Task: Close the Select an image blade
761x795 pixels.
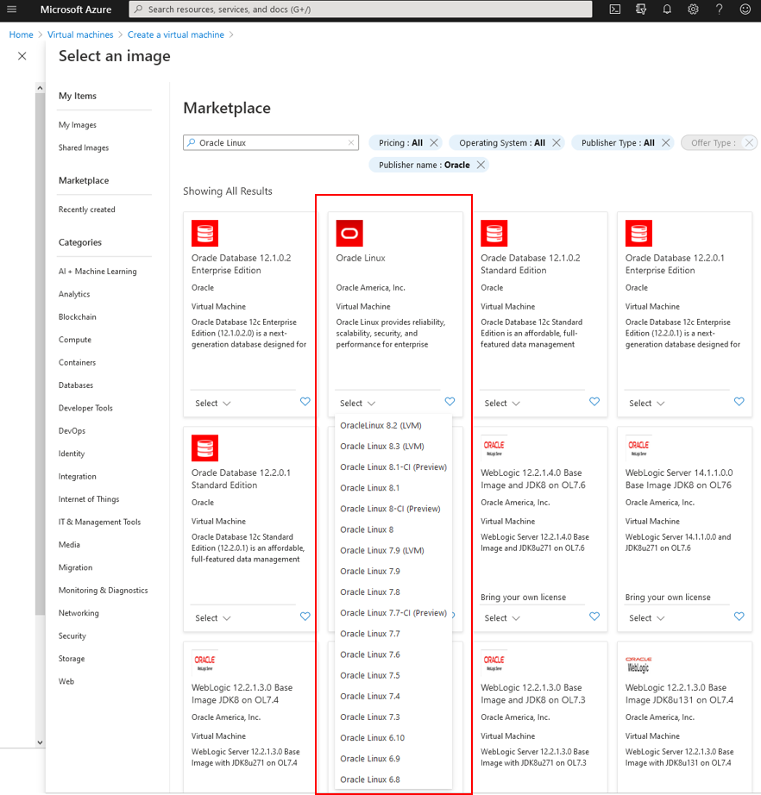Action: (22, 56)
